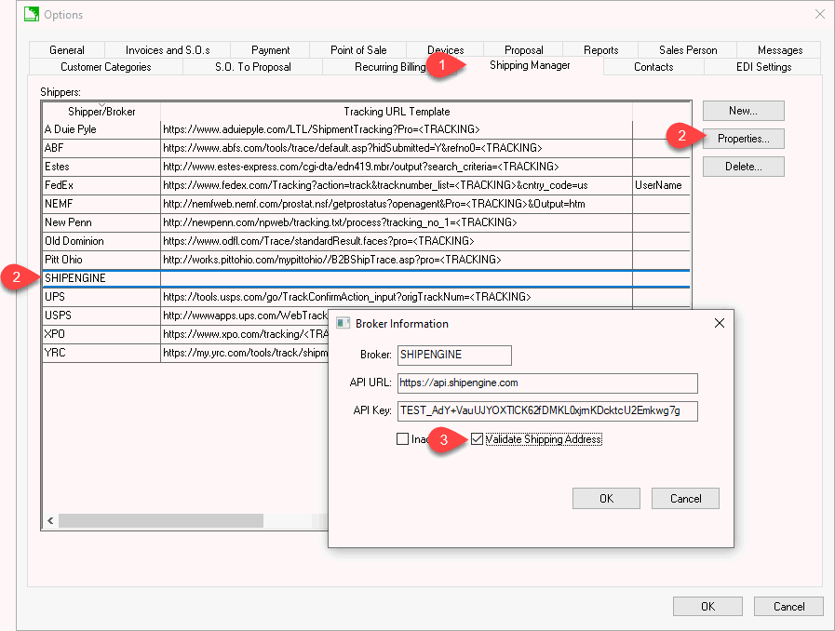Screen dimensions: 835x631
Task: Open the Contacts tab
Action: [653, 66]
